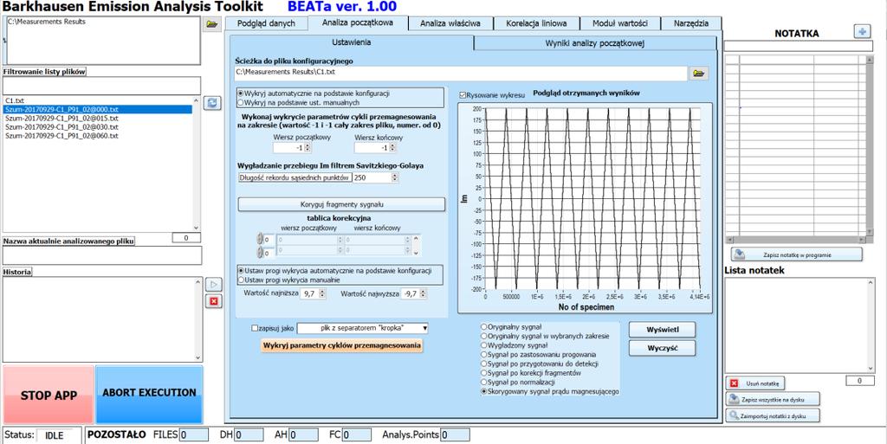Toggle Rysowanie wykresu checkbox
Image resolution: width=887 pixels, height=444 pixels.
coord(463,95)
